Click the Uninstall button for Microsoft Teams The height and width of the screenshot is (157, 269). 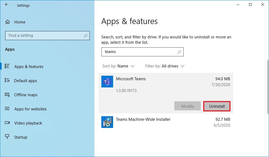click(x=217, y=106)
